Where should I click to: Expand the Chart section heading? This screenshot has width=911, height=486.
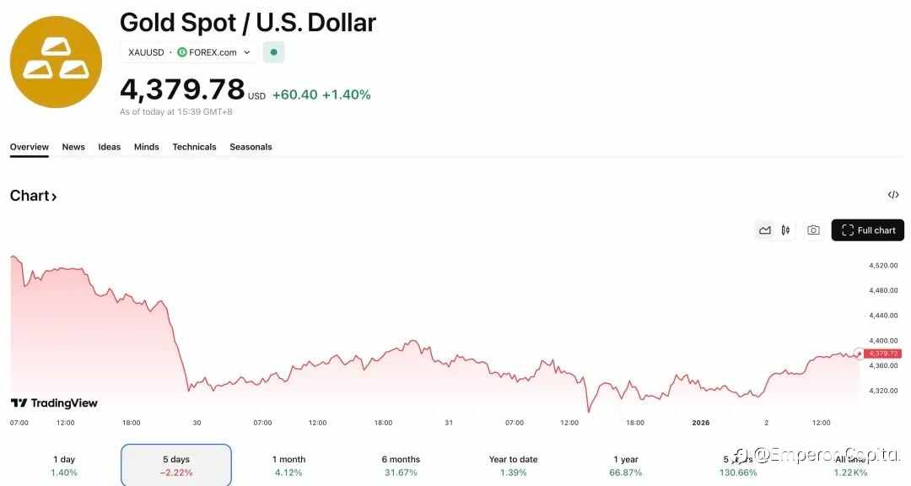point(34,196)
